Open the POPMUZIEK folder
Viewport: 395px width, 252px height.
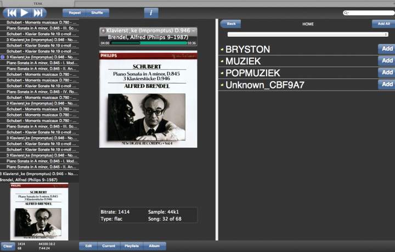coord(253,73)
